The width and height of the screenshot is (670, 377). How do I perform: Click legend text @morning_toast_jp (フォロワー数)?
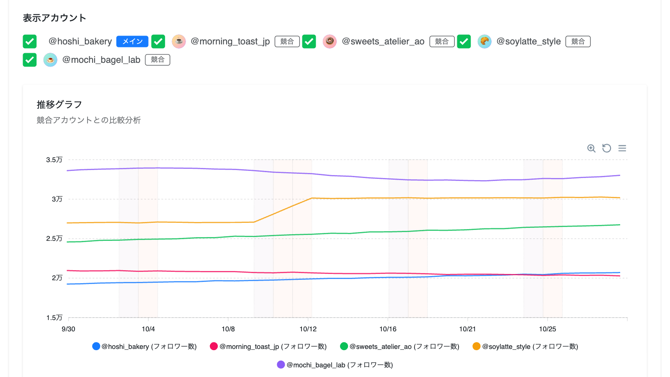pos(273,346)
